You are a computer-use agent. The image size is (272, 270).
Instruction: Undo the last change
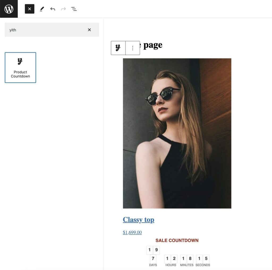[x=53, y=9]
